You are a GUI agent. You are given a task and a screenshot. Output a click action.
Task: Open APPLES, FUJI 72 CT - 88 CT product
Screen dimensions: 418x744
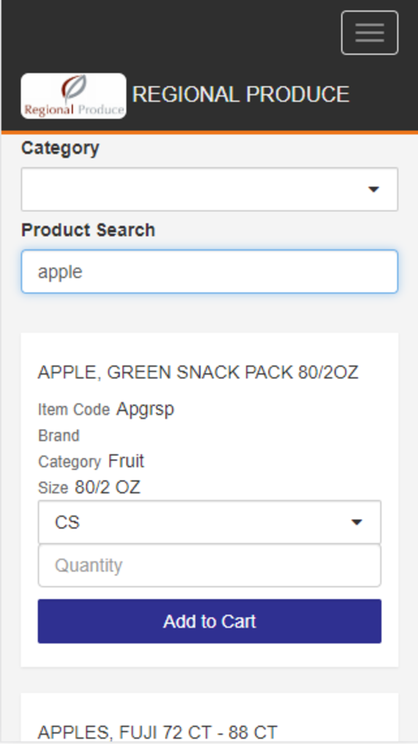click(158, 733)
